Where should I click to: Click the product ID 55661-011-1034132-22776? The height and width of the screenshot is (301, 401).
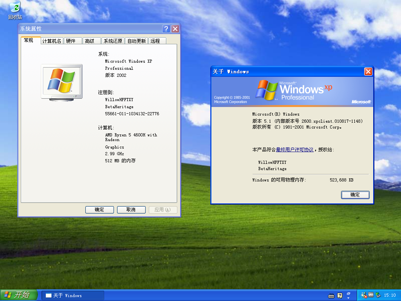tap(132, 114)
